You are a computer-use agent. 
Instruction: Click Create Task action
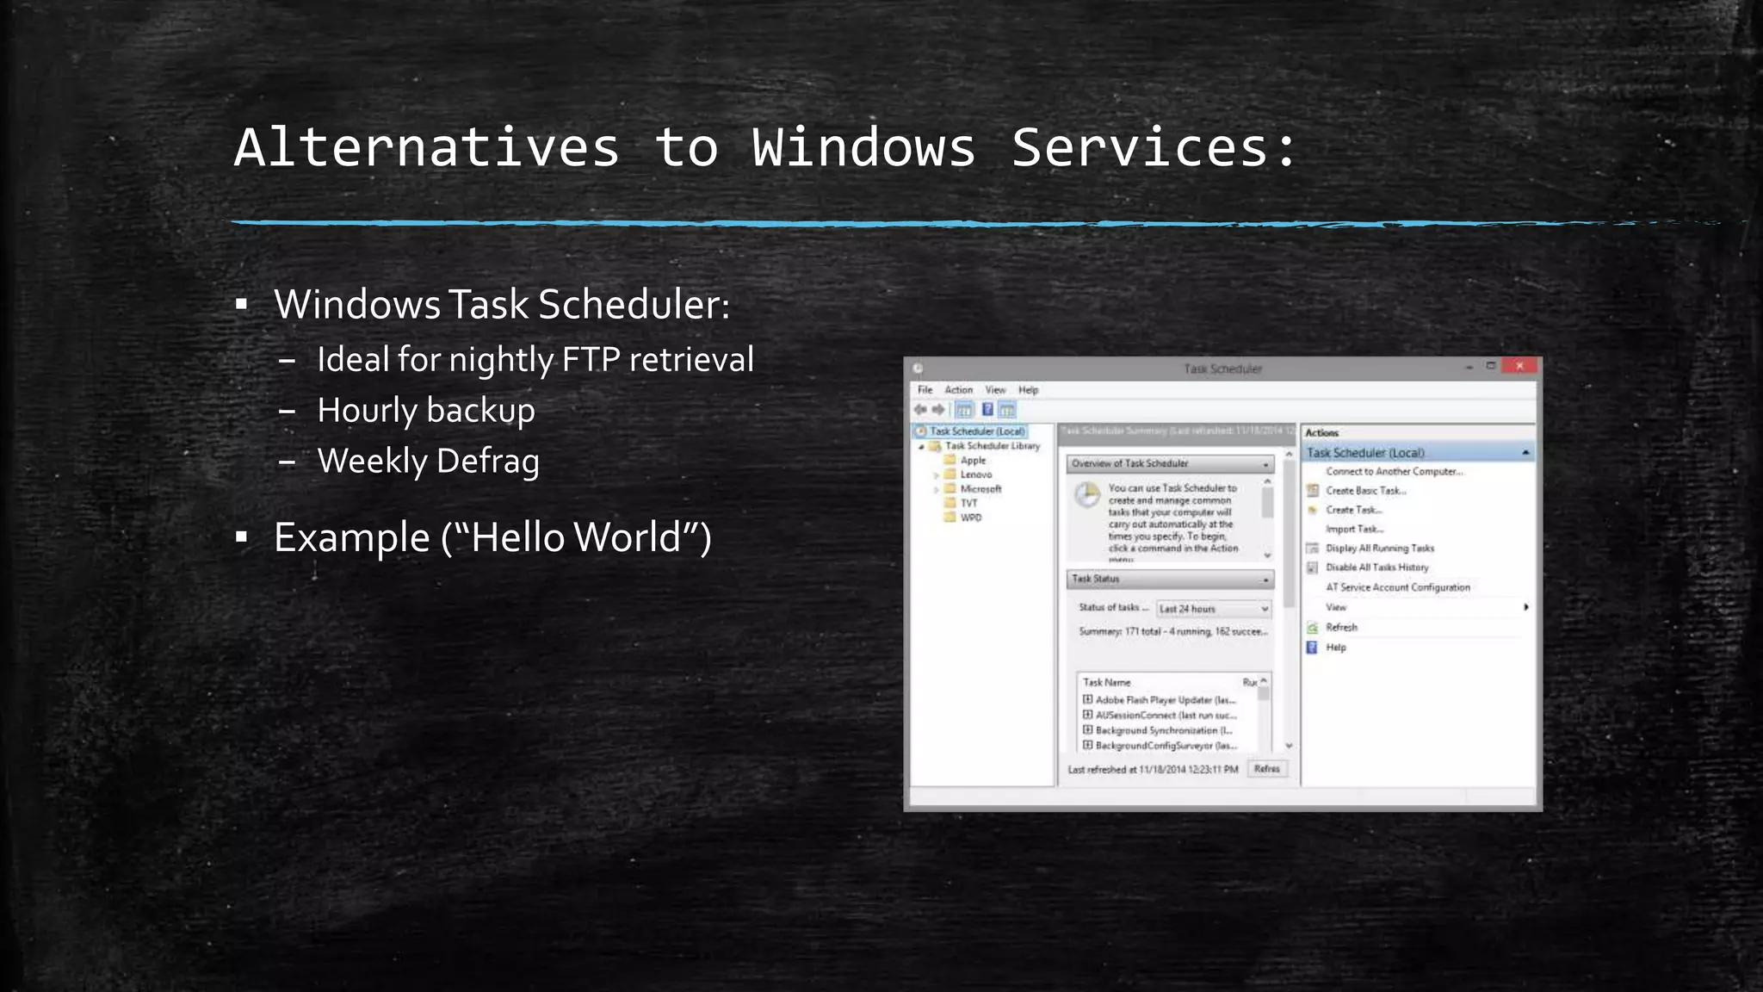[1354, 510]
